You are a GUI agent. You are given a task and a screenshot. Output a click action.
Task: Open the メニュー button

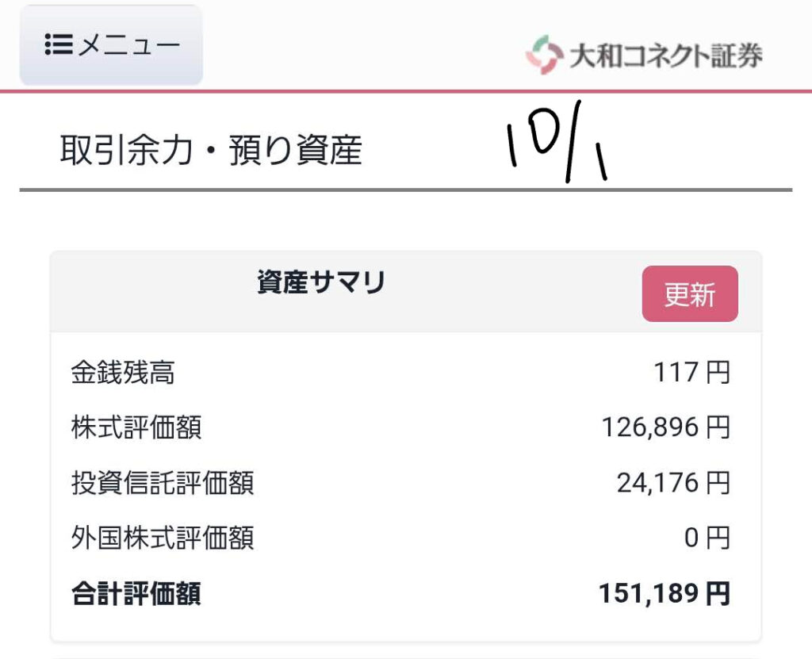point(111,45)
